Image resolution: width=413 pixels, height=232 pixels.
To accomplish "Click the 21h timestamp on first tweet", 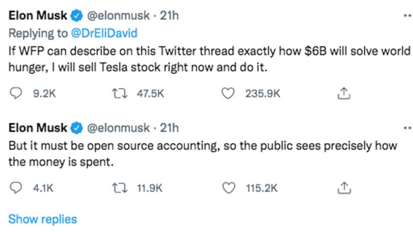I will coord(169,16).
